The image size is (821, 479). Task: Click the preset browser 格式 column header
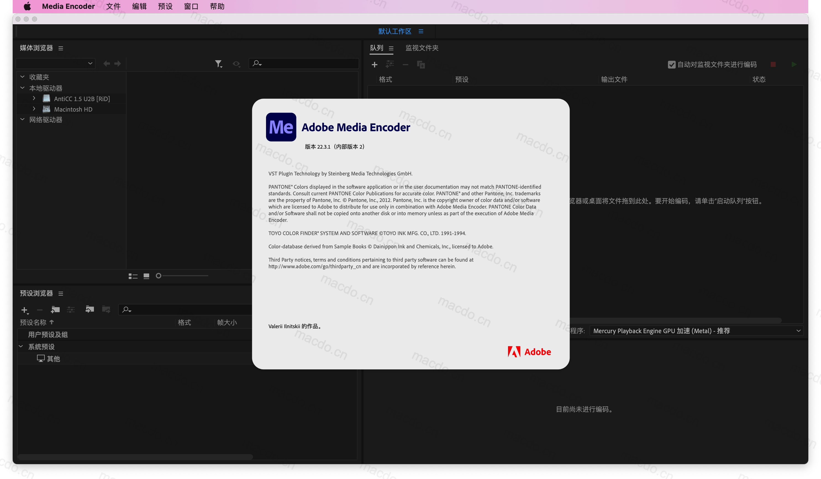[x=185, y=322]
